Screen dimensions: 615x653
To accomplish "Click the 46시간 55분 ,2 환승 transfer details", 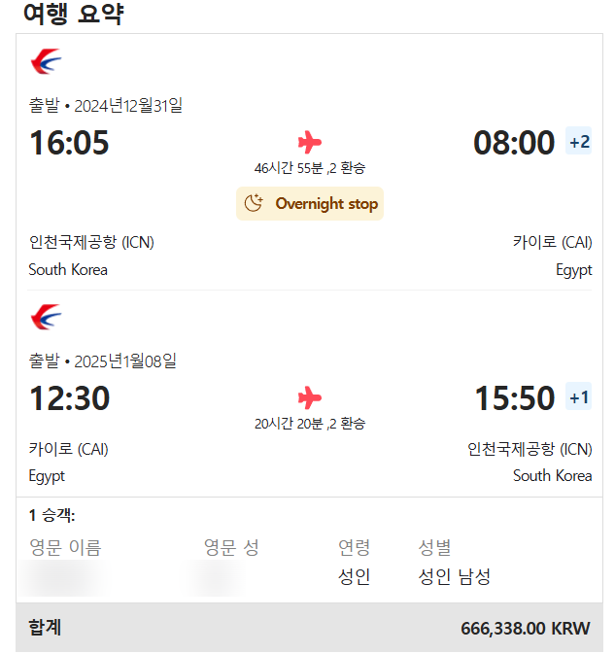I will point(310,168).
